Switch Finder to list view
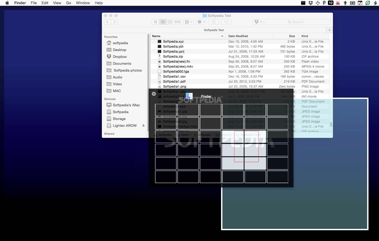Viewport: 379px width, 241px height. pyautogui.click(x=163, y=22)
